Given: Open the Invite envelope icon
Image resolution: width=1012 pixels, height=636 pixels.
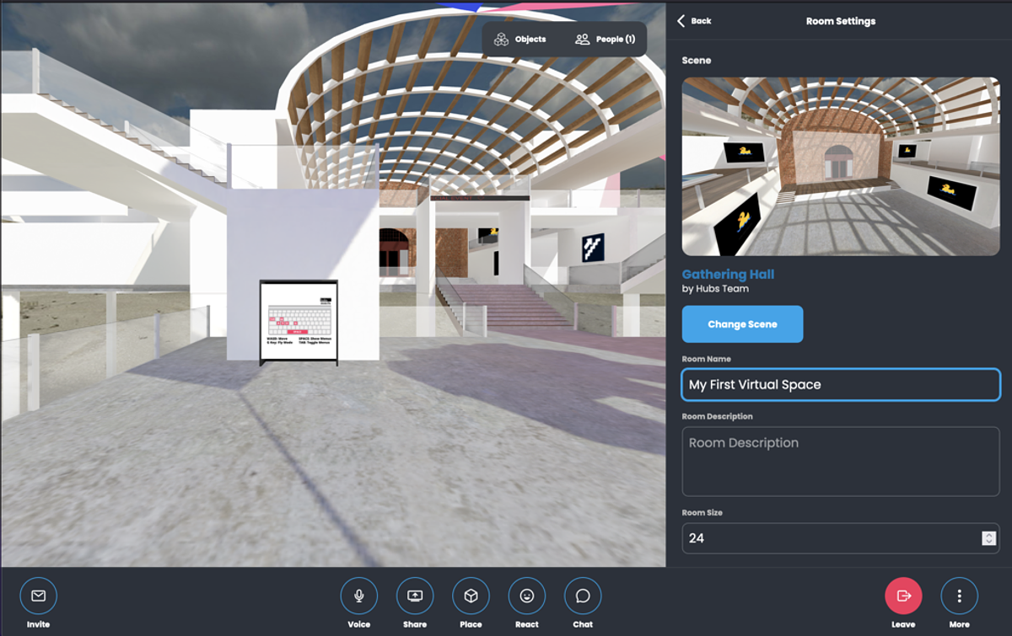Looking at the screenshot, I should [38, 596].
